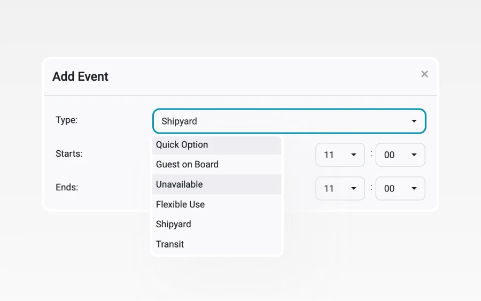
Task: Open the Ends hour selector set to 11
Action: point(340,188)
